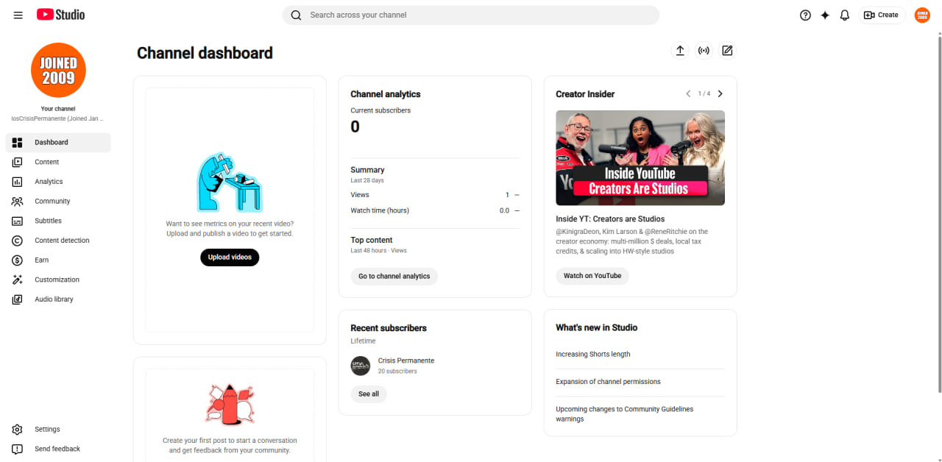Click the YouTube Studio logo

click(x=60, y=15)
